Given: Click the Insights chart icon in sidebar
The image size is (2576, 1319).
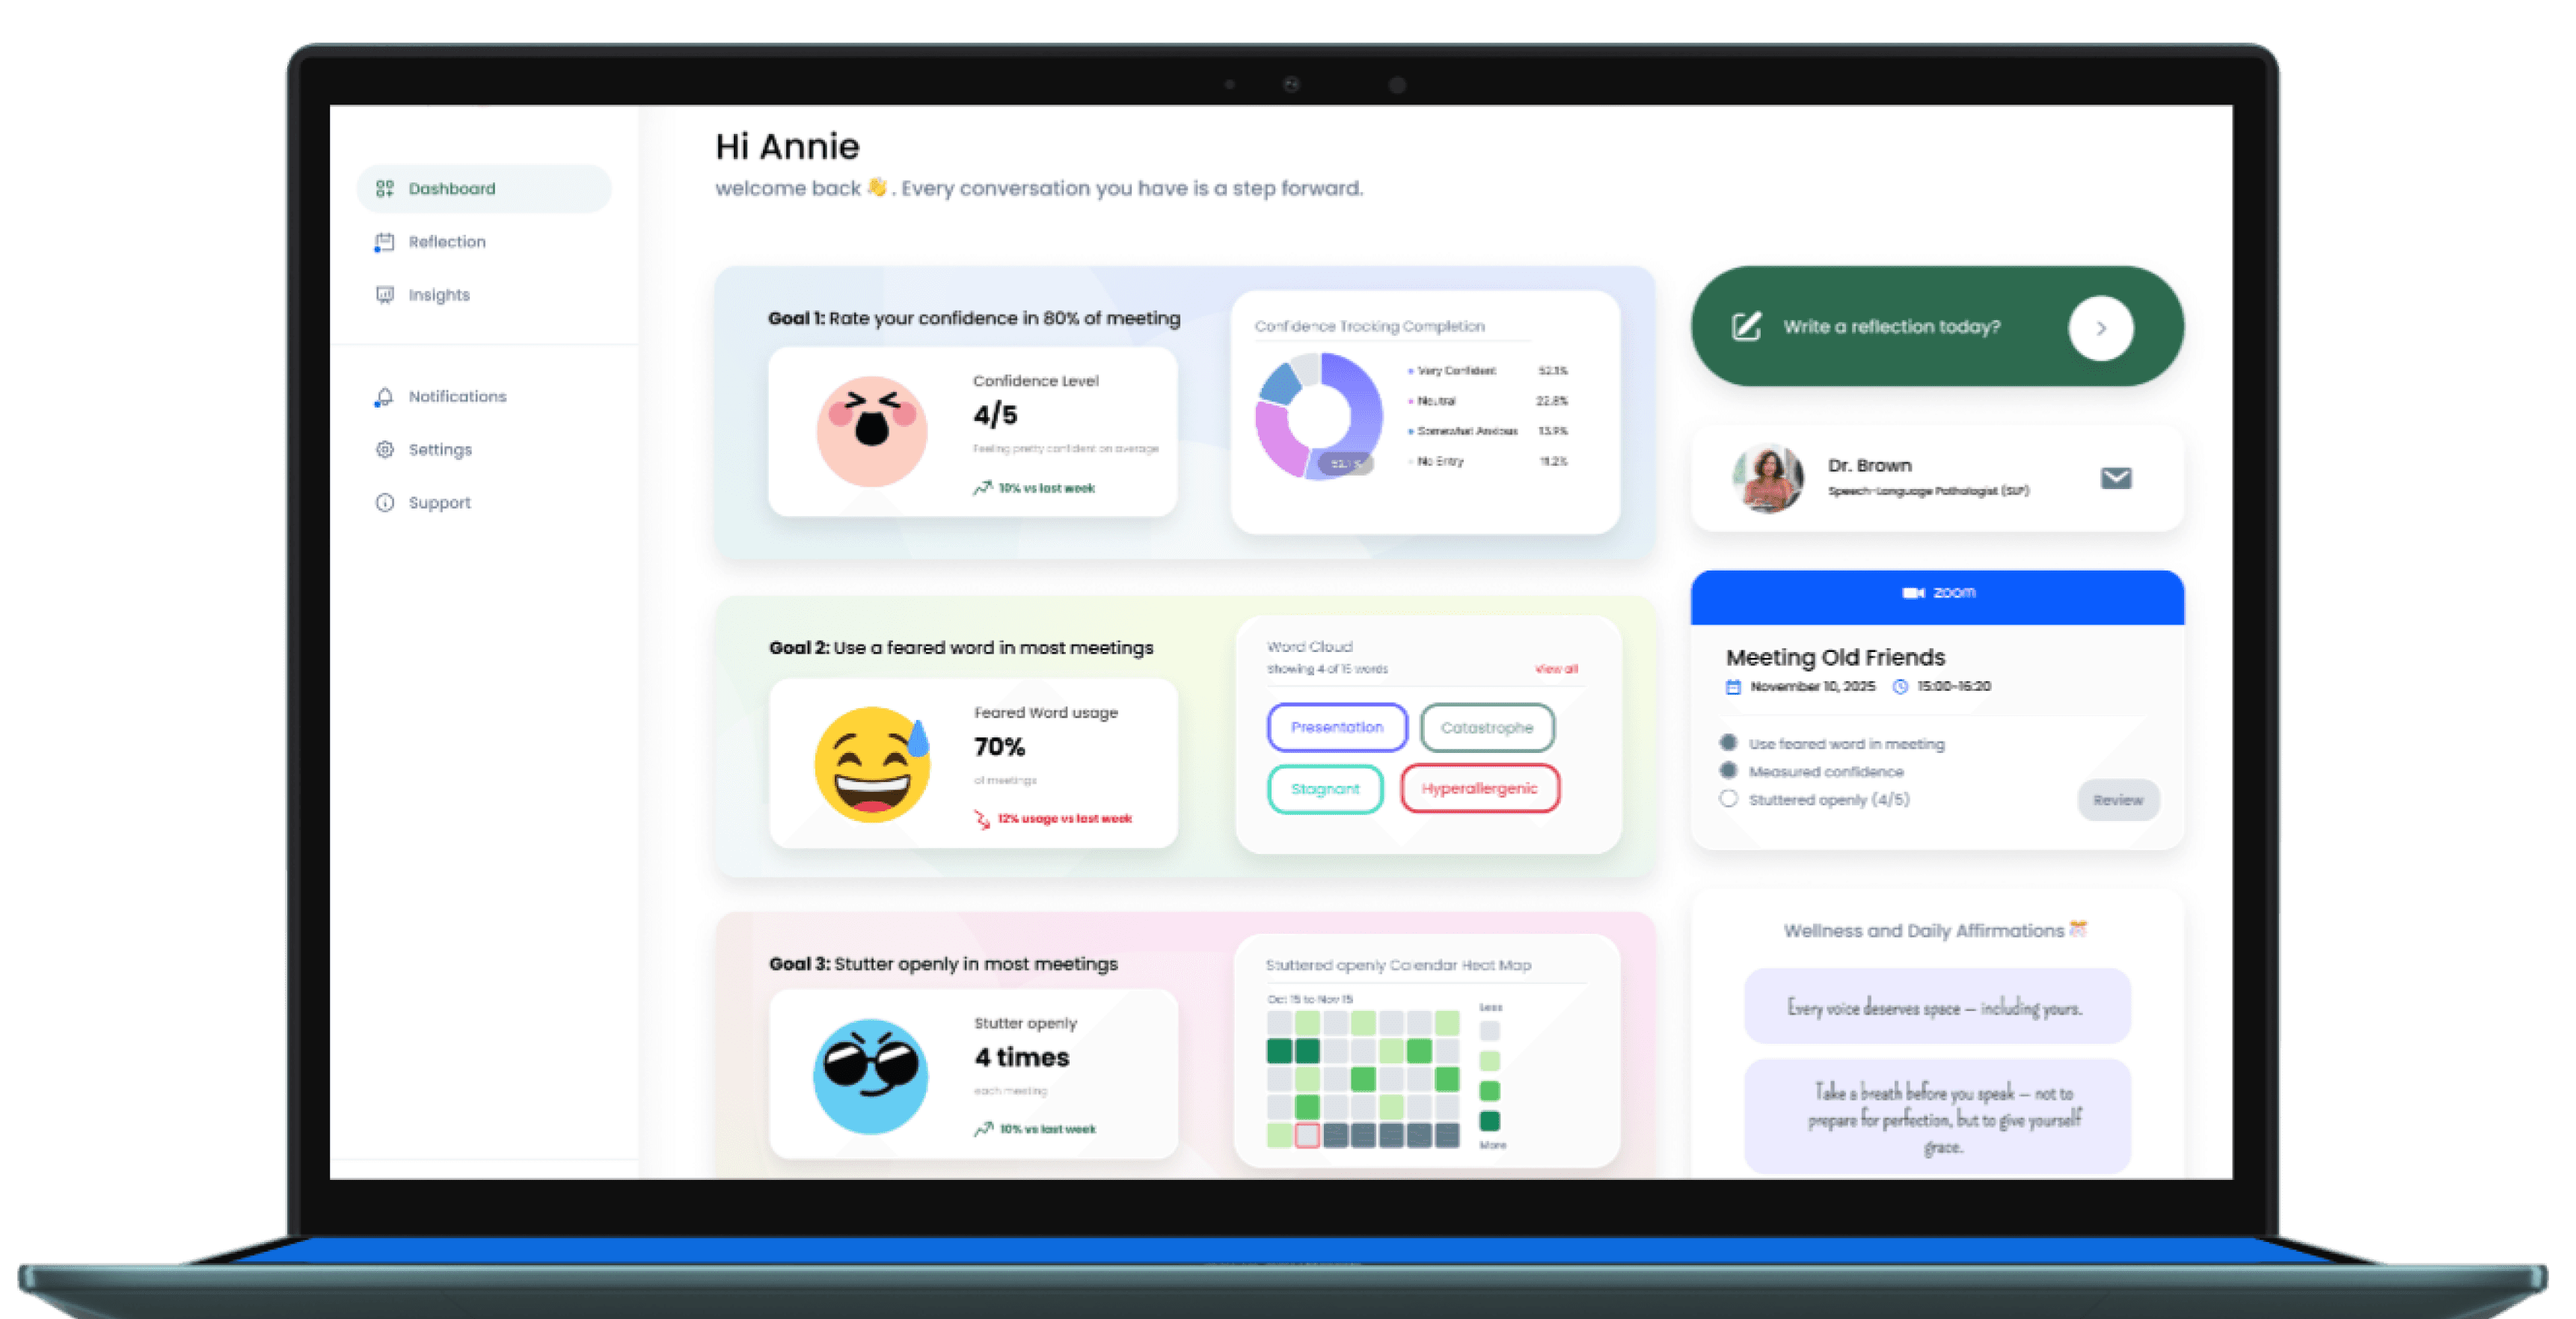Looking at the screenshot, I should point(384,295).
